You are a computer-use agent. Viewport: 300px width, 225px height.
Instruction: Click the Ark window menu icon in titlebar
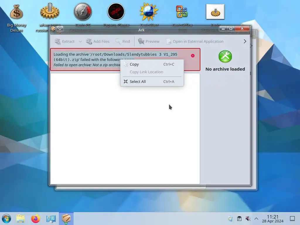coord(53,29)
